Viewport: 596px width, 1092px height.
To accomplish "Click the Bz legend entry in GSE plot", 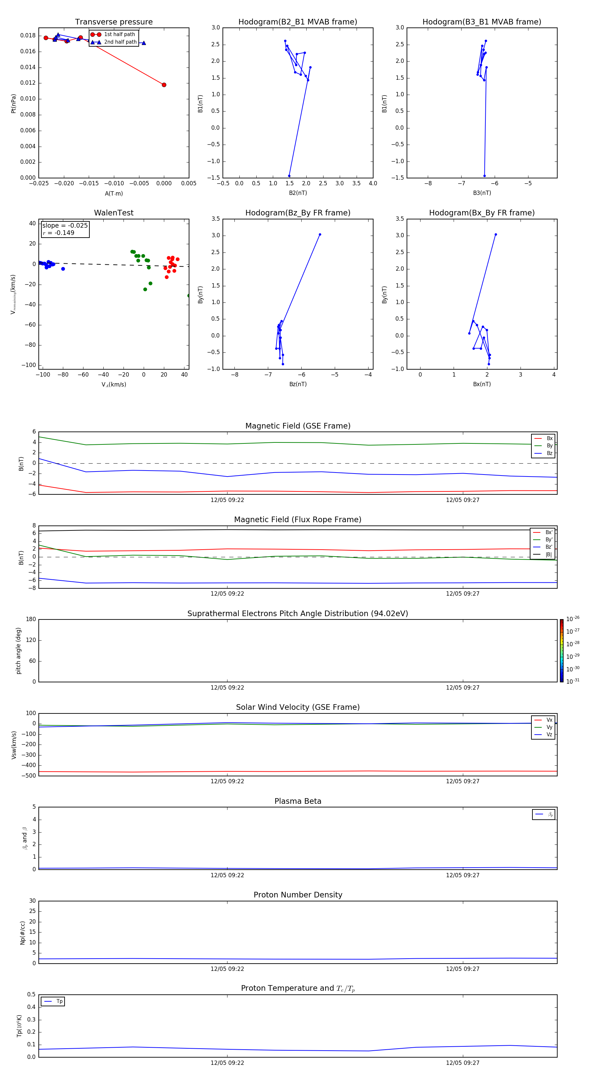I will pos(543,453).
